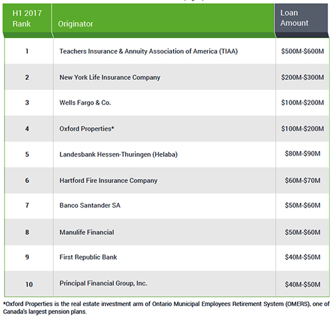The height and width of the screenshot is (318, 333).
Task: Click the $80M-$90M loan amount
Action: coord(302,154)
